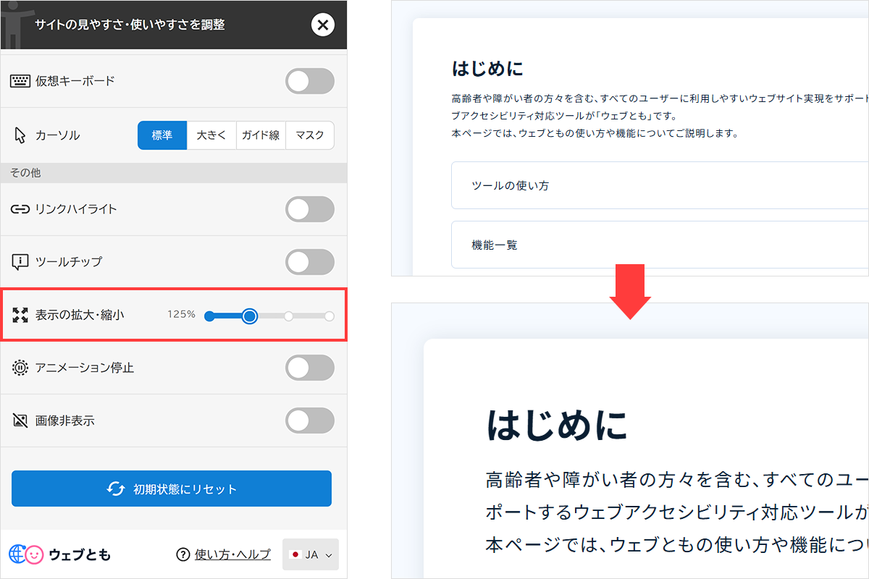Screen dimensions: 869x579
Task: Click the virtual keyboard icon beside 仮想キーボード
Action: click(x=19, y=80)
